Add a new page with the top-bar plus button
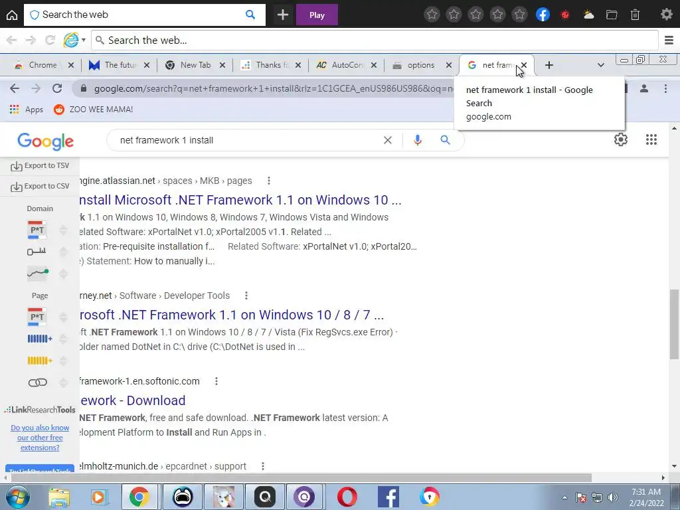The width and height of the screenshot is (680, 510). pos(283,15)
